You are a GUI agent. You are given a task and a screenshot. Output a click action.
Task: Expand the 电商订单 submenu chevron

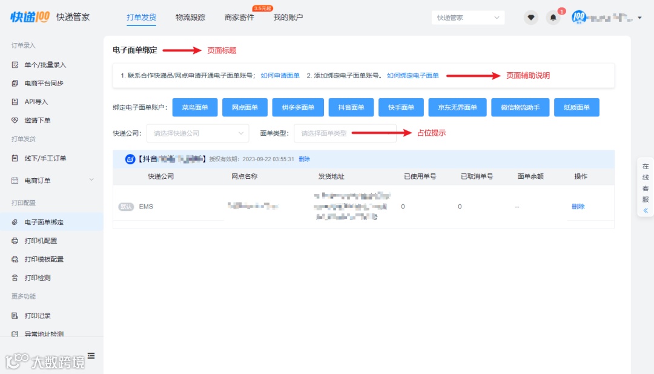[91, 180]
